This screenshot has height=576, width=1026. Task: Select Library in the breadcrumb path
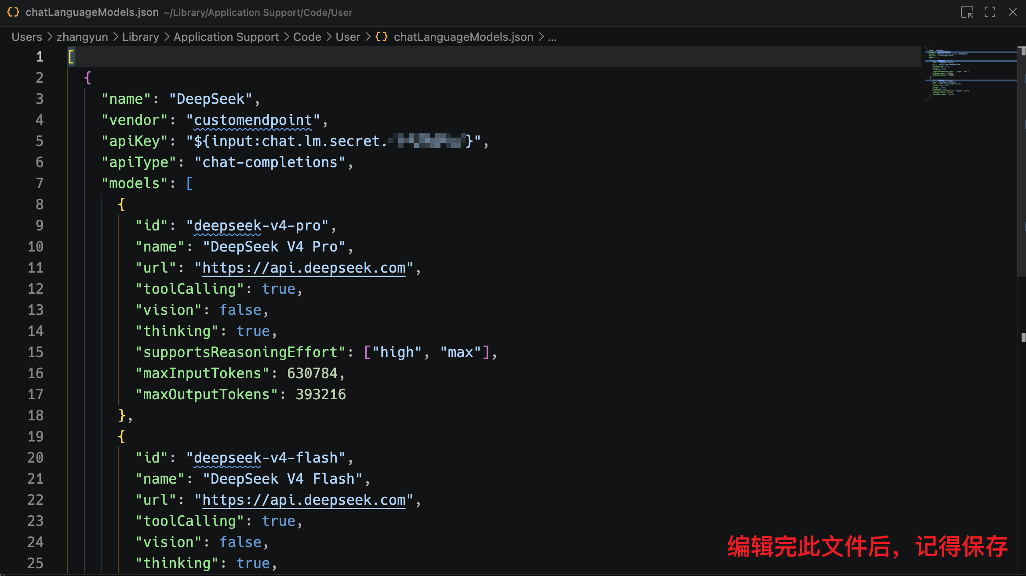(141, 37)
